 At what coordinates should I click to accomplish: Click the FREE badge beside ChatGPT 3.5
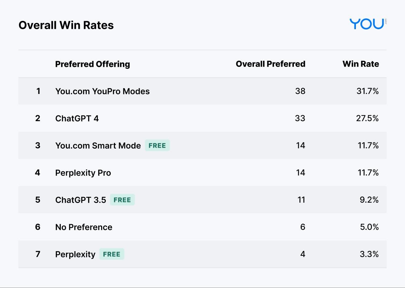(122, 200)
